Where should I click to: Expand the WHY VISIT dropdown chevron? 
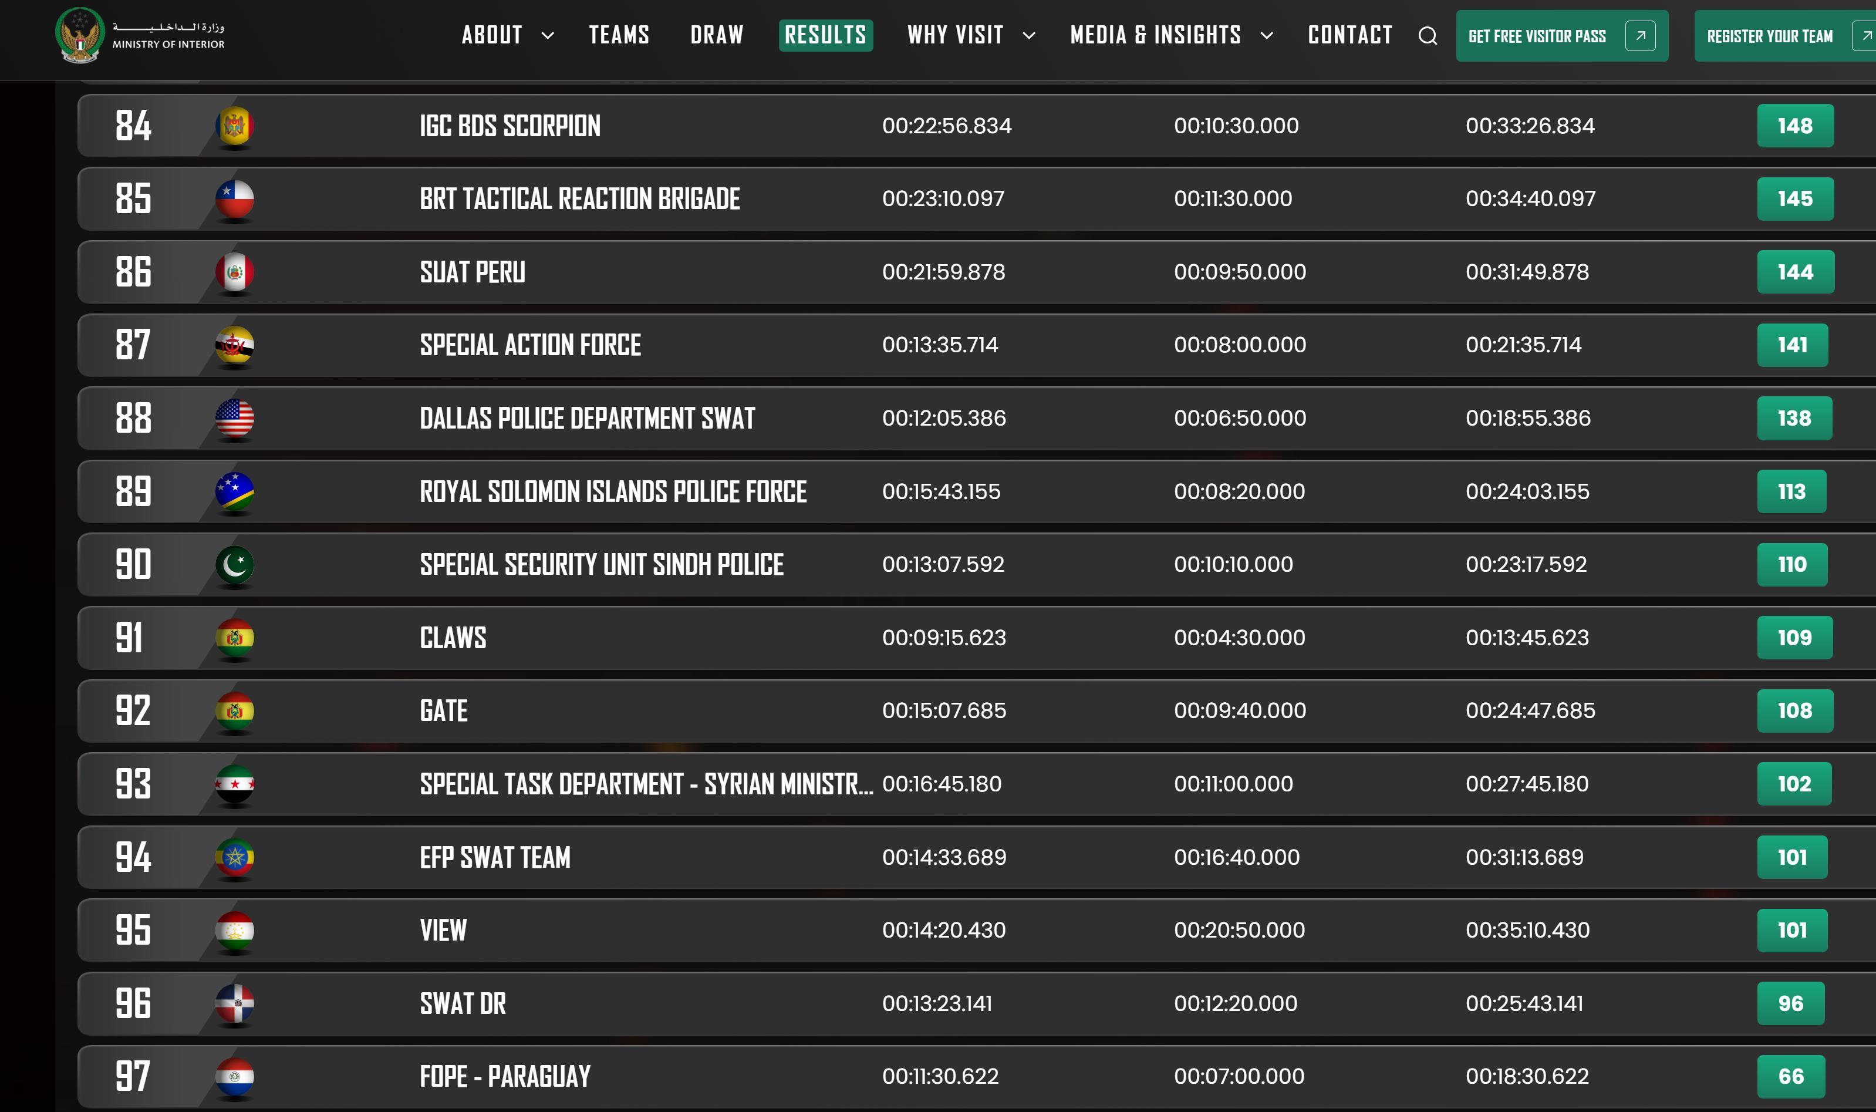pyautogui.click(x=1028, y=36)
